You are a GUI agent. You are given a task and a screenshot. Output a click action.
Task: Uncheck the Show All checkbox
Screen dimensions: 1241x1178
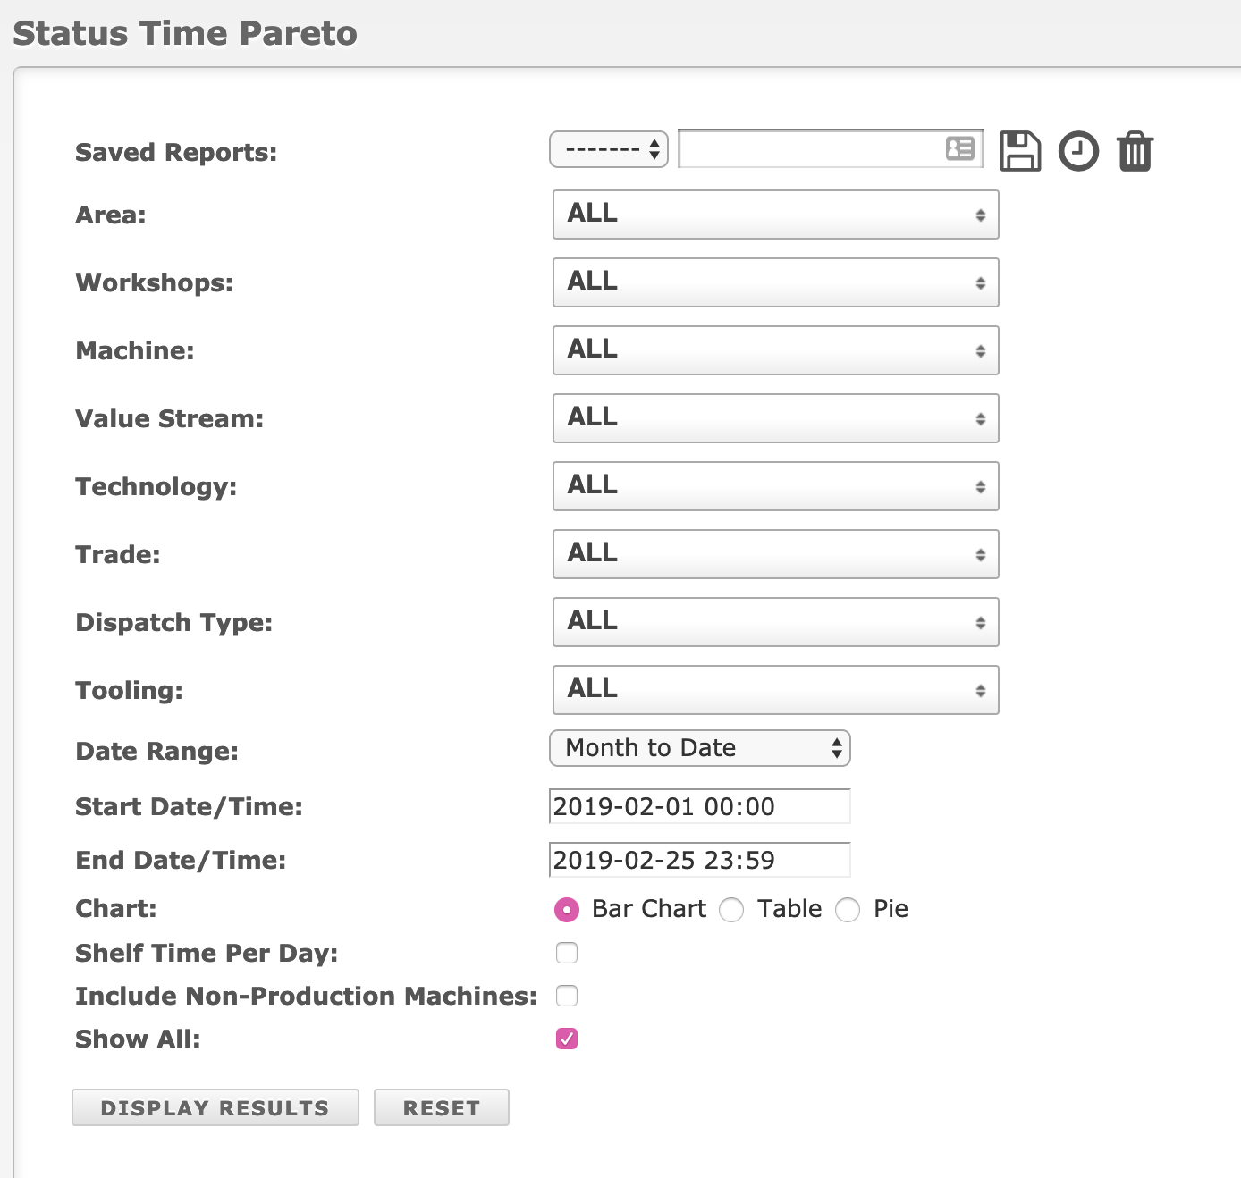click(567, 1039)
